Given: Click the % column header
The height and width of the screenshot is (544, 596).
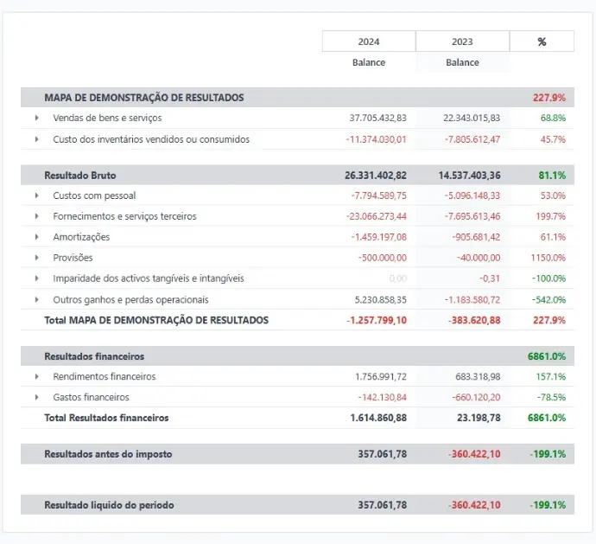Looking at the screenshot, I should pos(542,42).
